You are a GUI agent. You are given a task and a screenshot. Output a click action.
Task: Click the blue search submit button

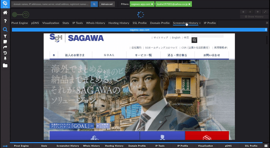(x=94, y=4)
